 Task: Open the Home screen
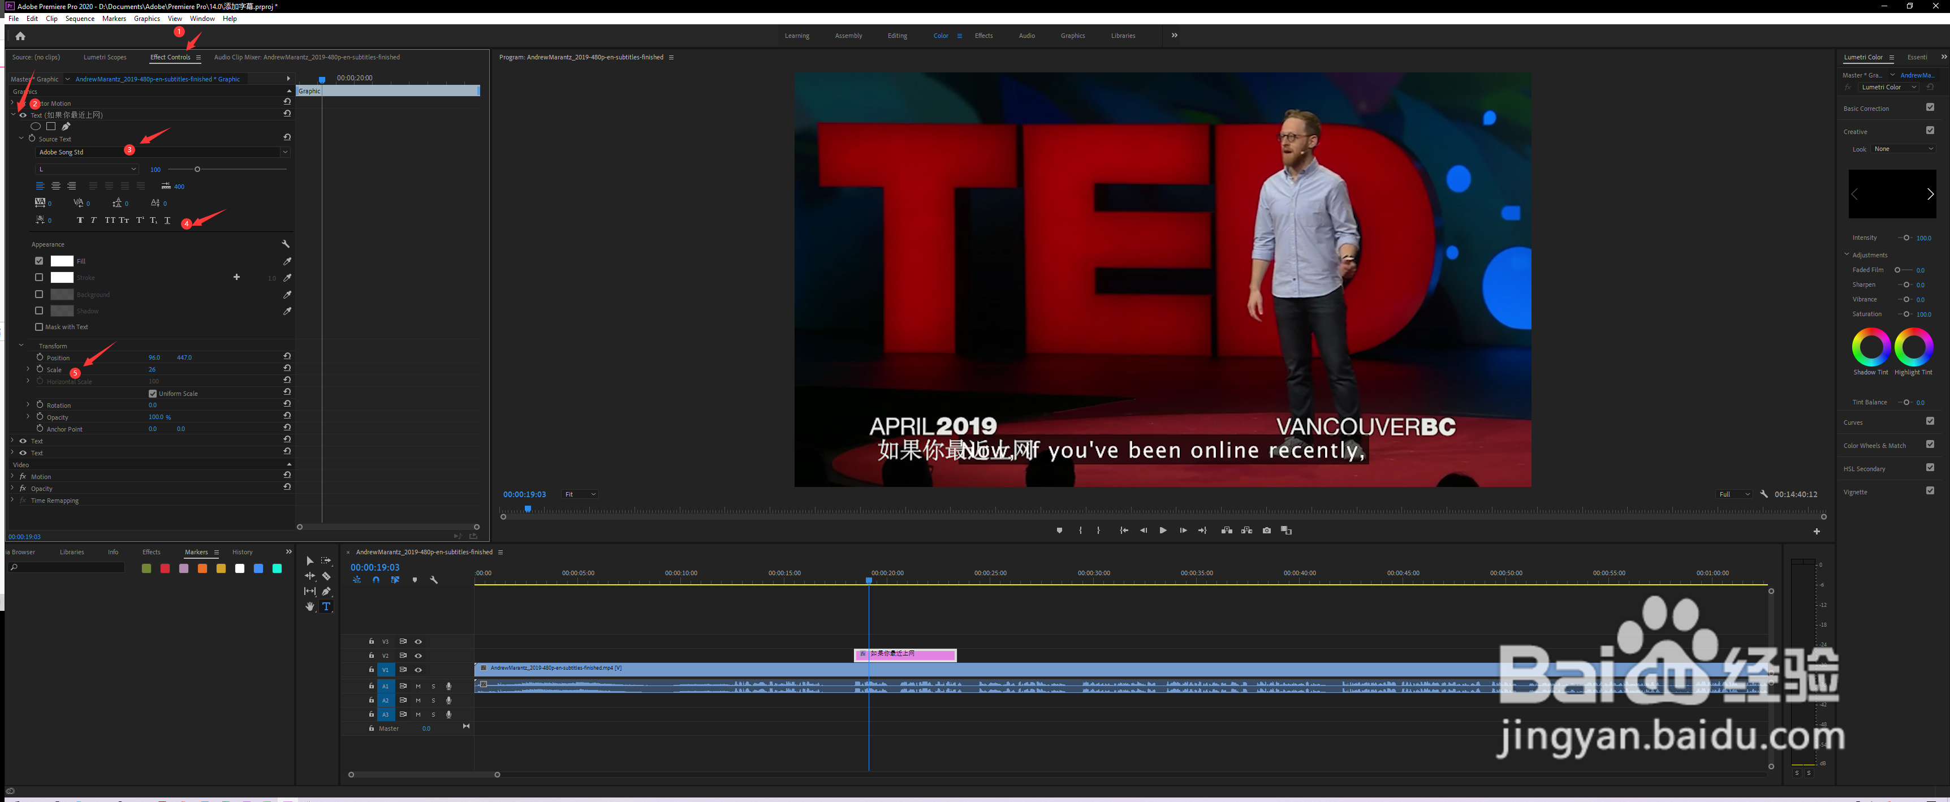20,36
